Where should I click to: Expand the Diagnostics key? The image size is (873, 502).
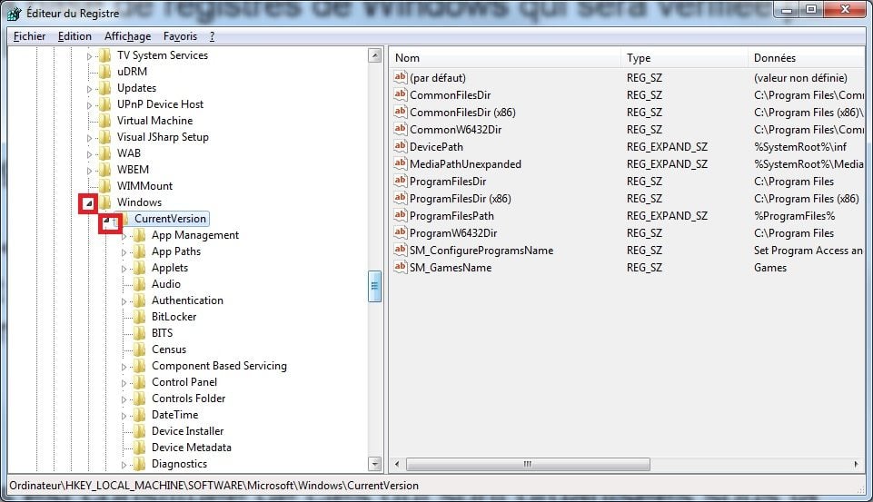(x=124, y=465)
